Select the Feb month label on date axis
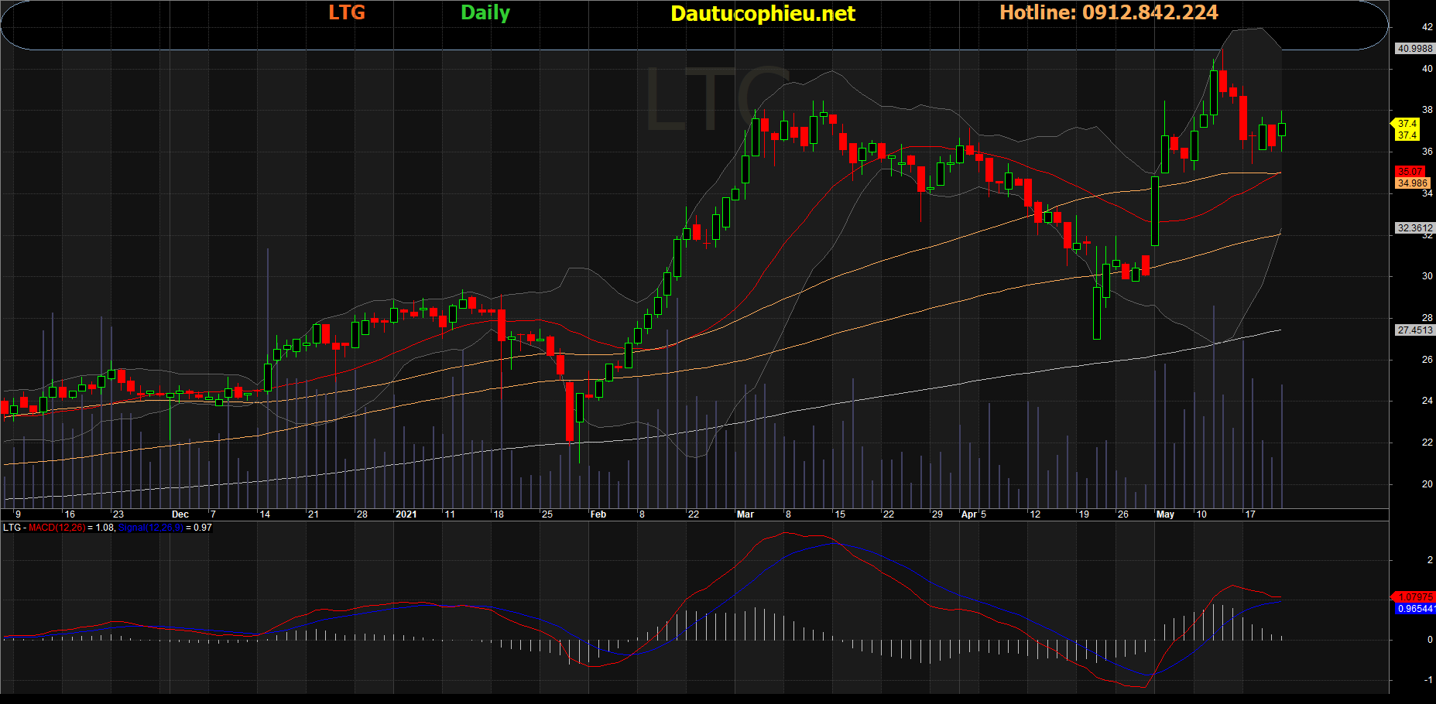 point(598,514)
